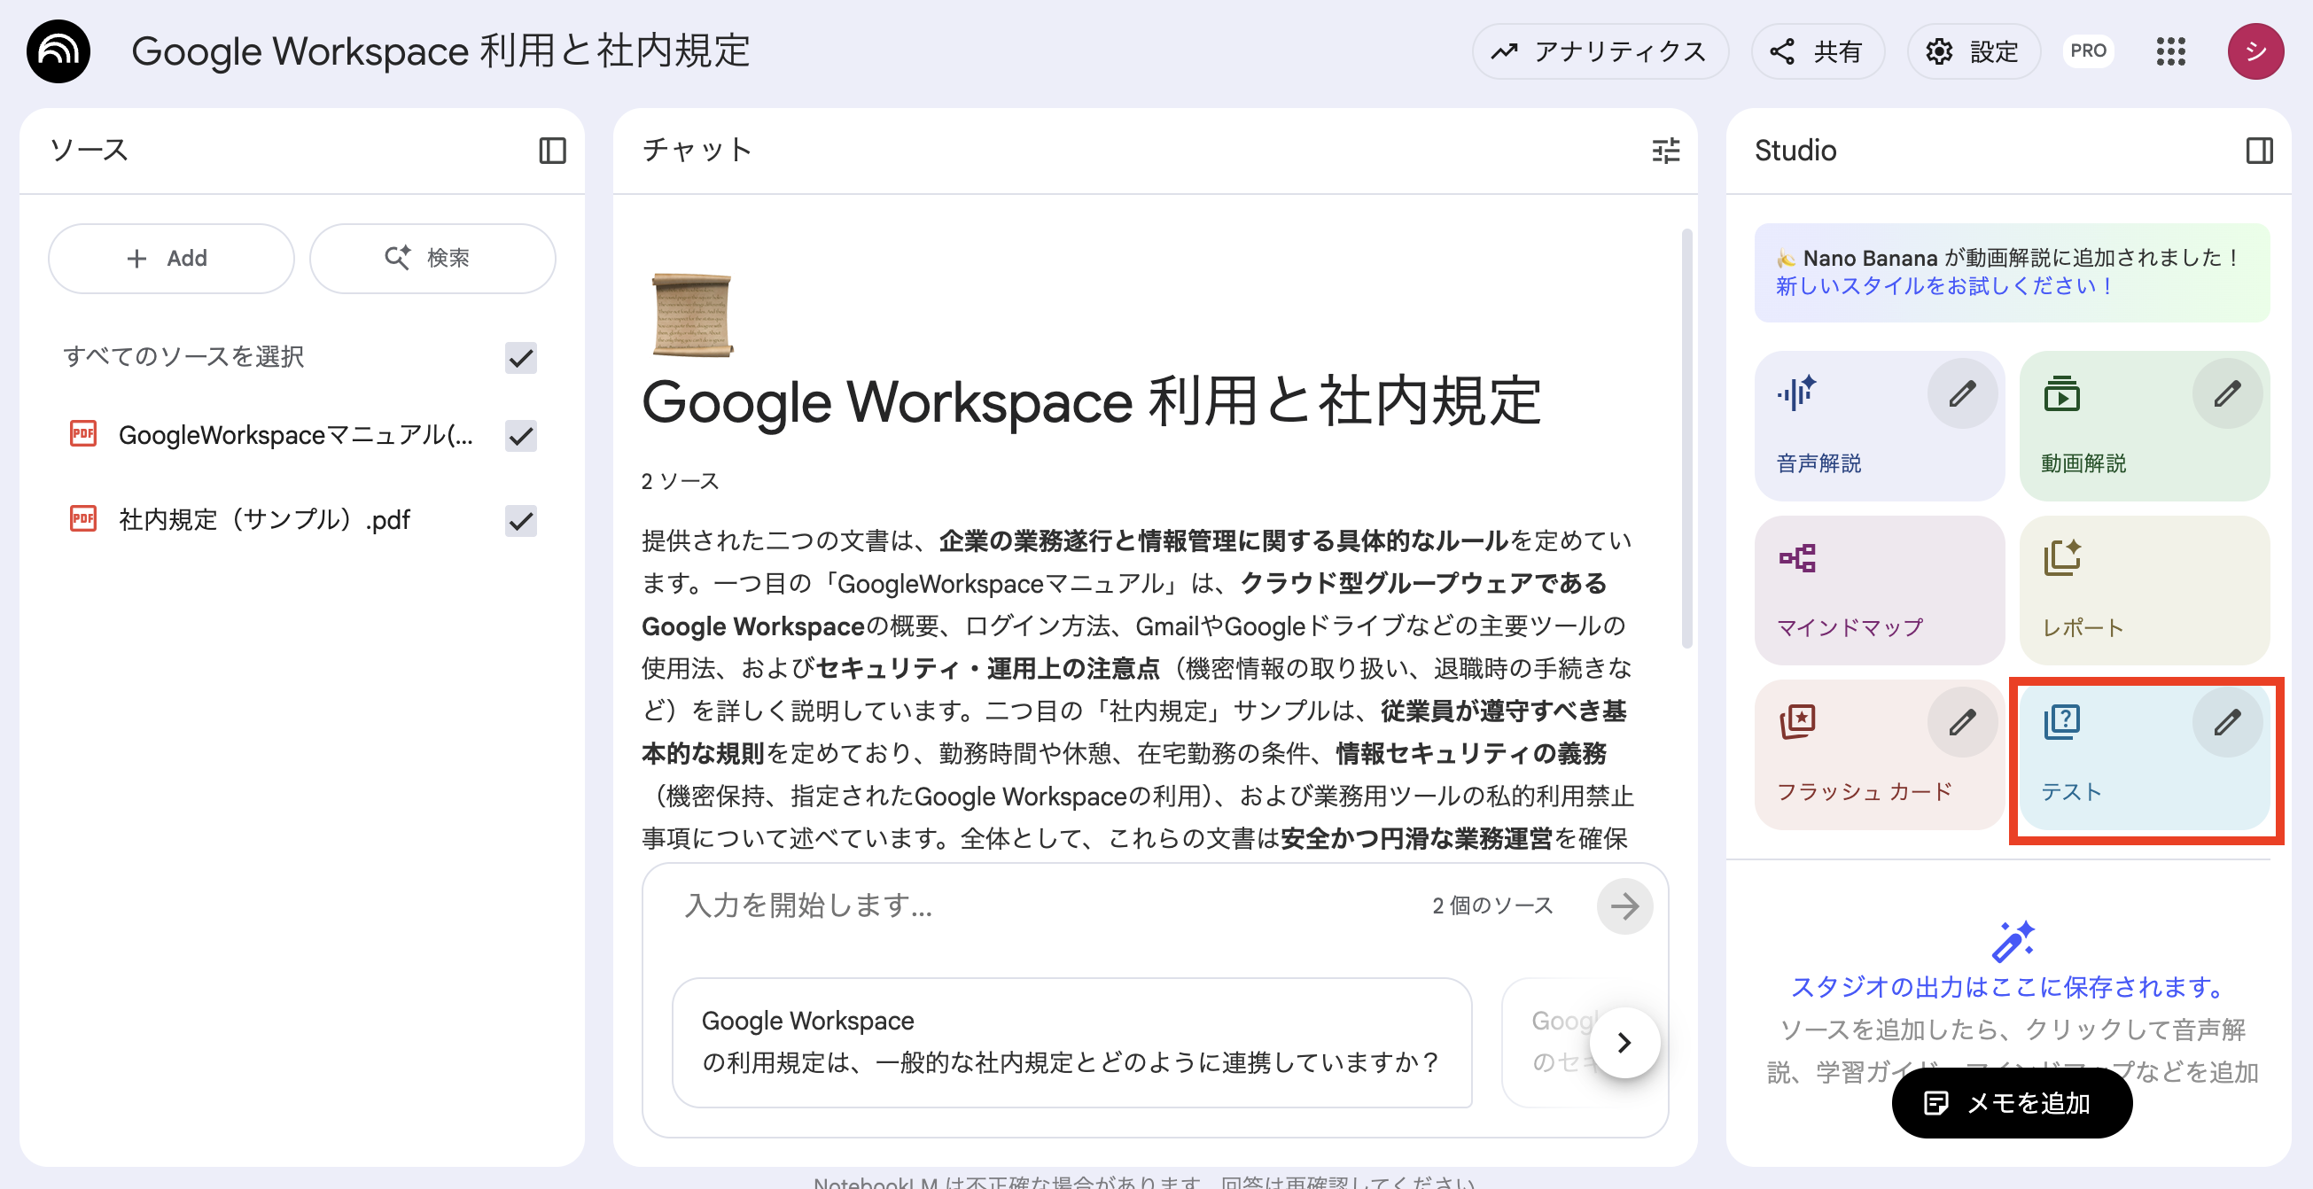This screenshot has width=2313, height=1189.
Task: Open アナリティクス for this notebook
Action: pos(1600,51)
